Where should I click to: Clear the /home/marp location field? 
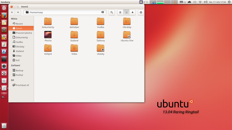103,12
